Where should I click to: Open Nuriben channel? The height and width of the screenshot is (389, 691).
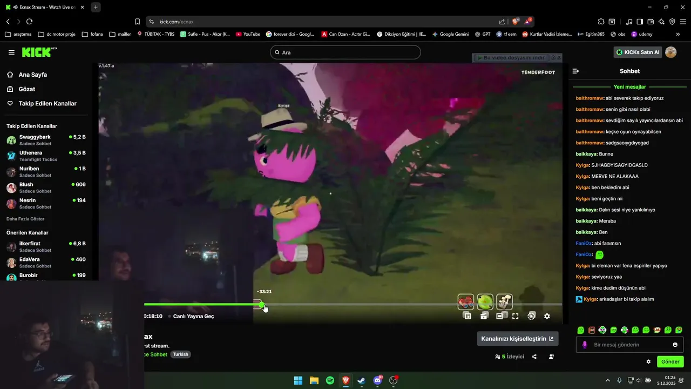(46, 172)
